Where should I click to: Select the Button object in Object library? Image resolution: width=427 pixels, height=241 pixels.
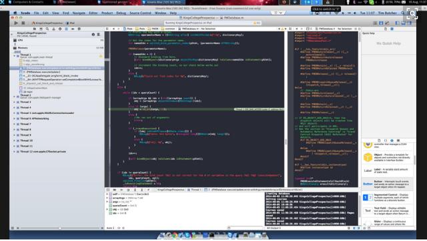click(387, 184)
